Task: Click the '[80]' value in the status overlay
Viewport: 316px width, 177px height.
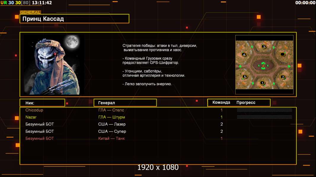Action: coord(25,3)
